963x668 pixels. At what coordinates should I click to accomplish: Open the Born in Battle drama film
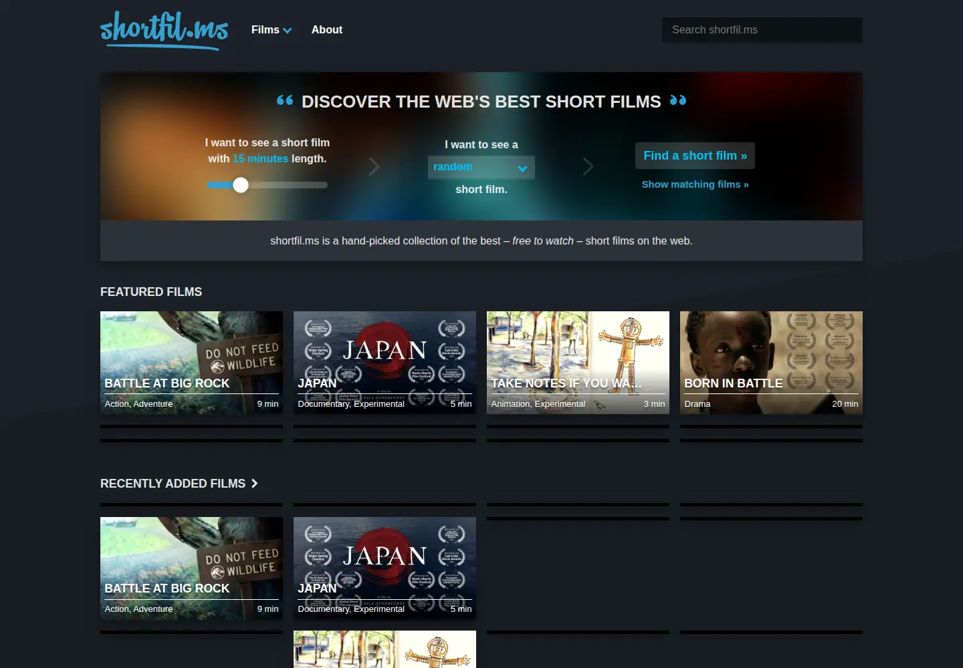coord(771,363)
